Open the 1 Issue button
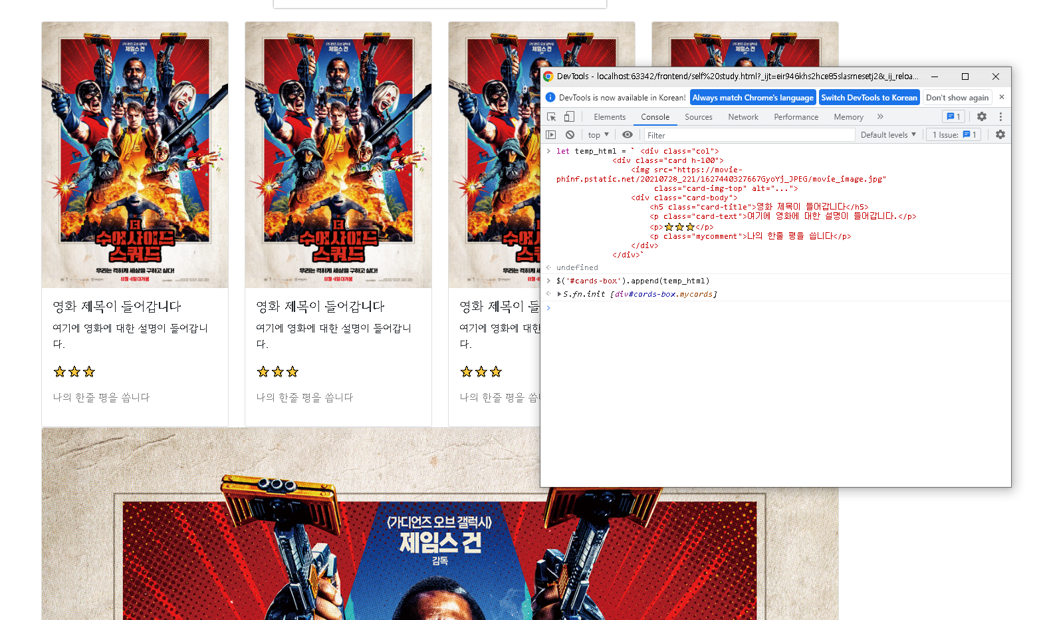Screen dimensions: 1041x620 [954, 135]
